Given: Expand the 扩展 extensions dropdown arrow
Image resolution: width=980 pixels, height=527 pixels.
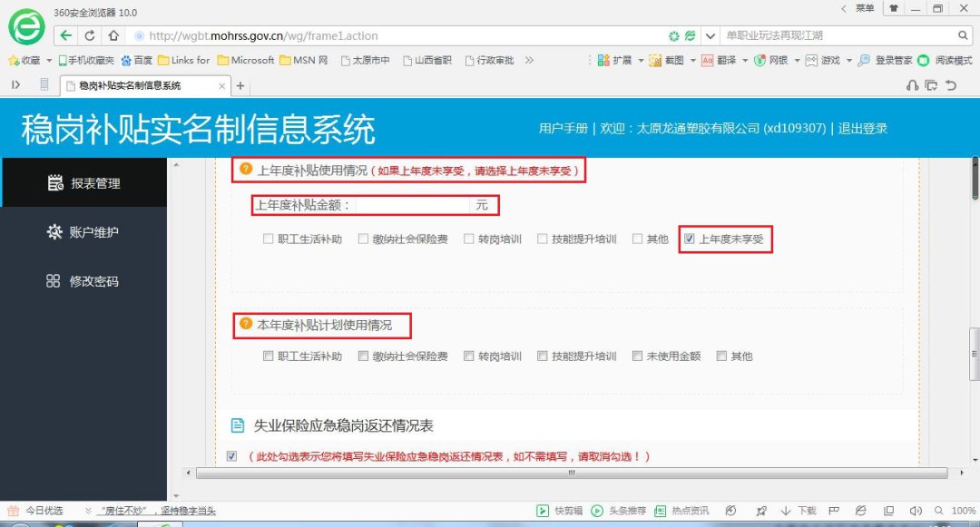Looking at the screenshot, I should (x=641, y=61).
